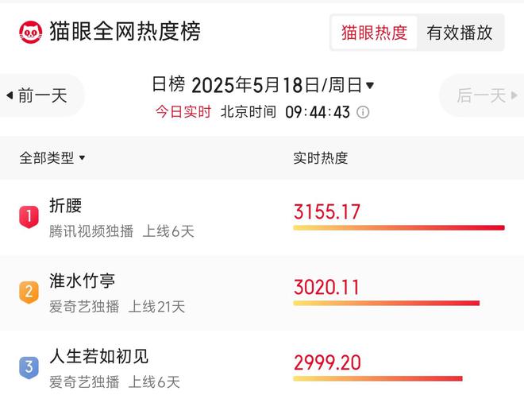Click the heat bar under 3155.17
Viewport: 524px width, 403px height.
[x=399, y=228]
